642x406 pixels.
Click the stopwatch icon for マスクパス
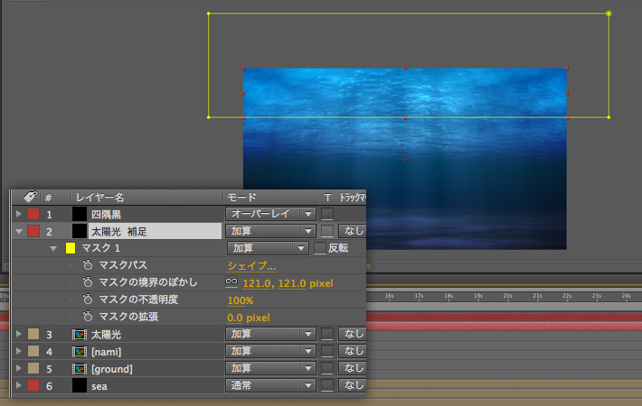(88, 265)
